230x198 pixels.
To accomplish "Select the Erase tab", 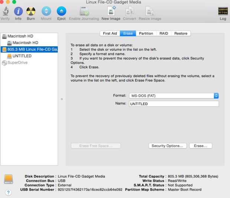I will pos(128,33).
